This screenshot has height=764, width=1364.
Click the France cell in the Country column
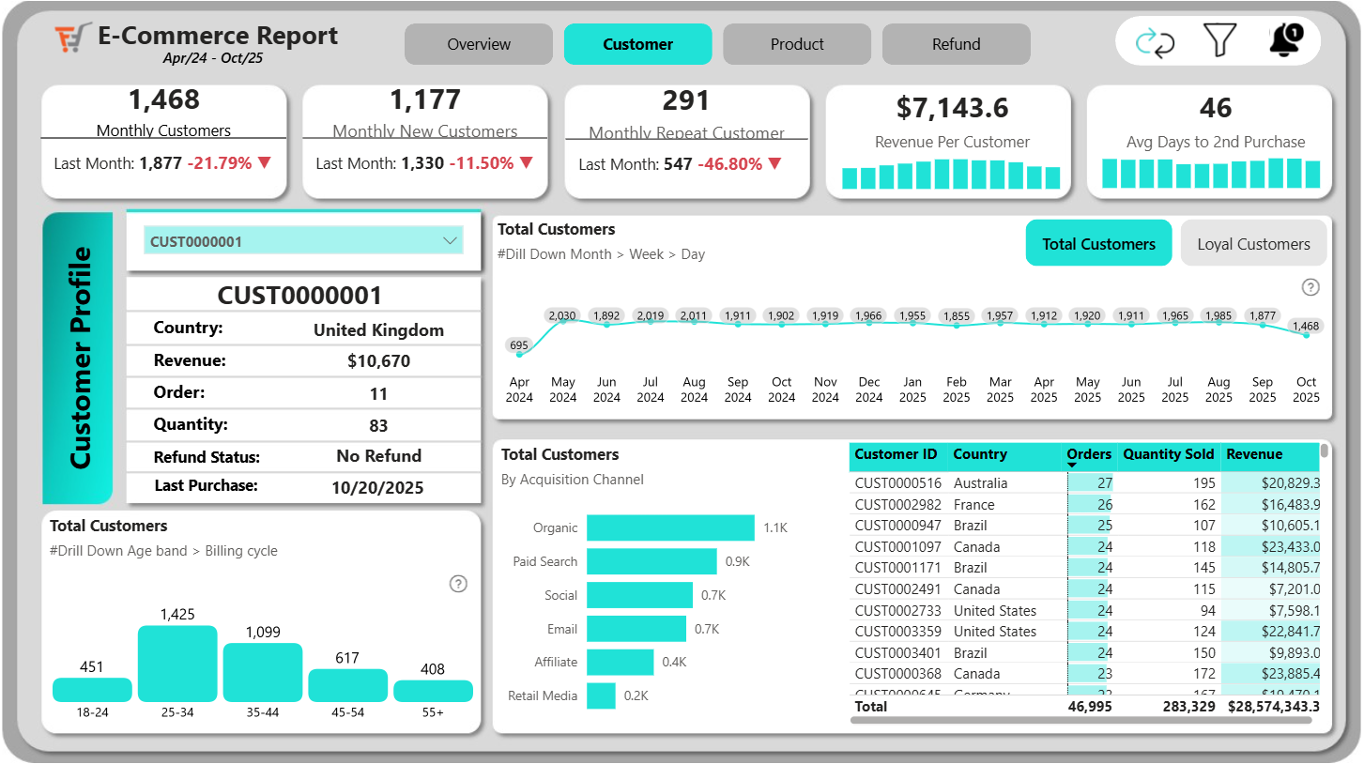click(x=974, y=504)
